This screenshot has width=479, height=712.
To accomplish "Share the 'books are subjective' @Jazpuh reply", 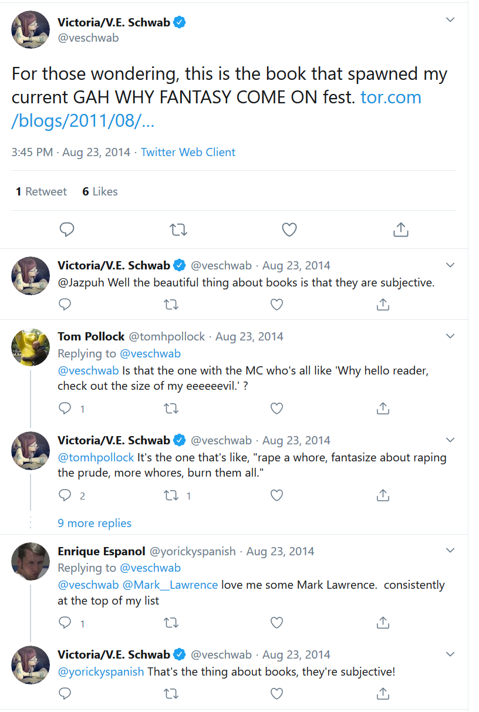I will tap(382, 304).
